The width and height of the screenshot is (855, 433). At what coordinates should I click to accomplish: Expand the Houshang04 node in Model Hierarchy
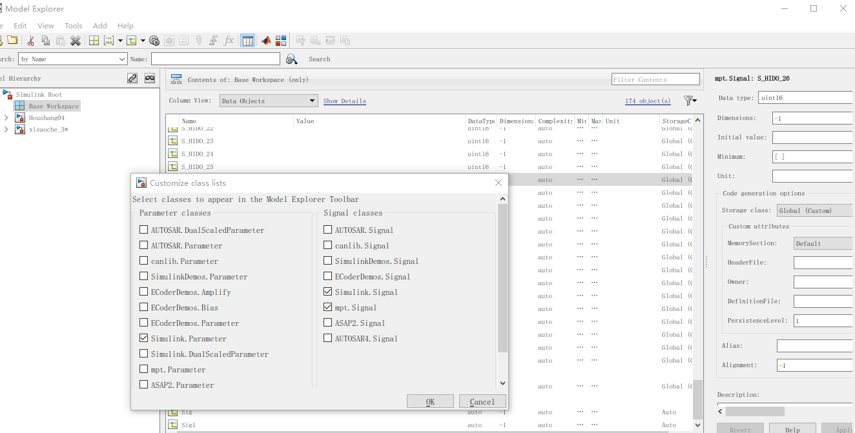(5, 117)
